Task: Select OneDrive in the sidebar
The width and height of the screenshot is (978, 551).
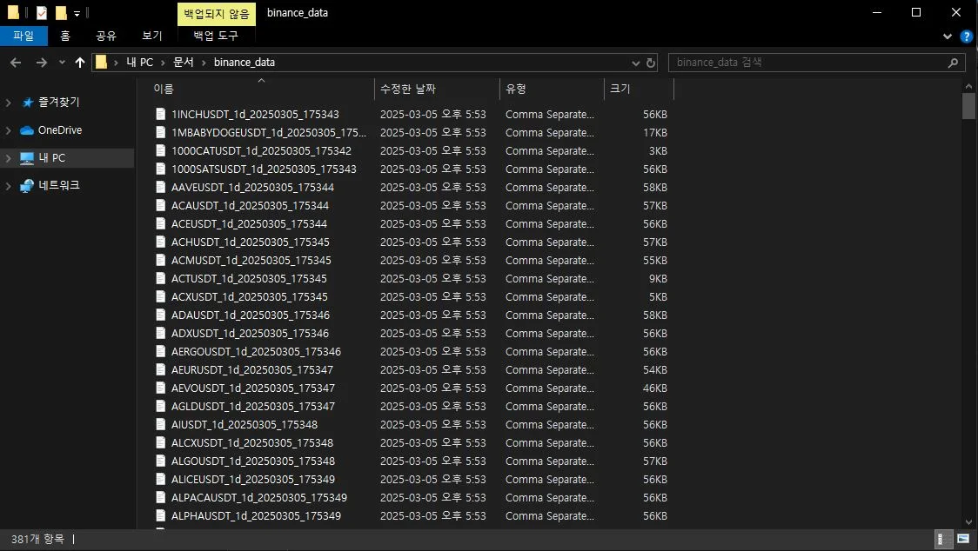Action: click(x=60, y=130)
